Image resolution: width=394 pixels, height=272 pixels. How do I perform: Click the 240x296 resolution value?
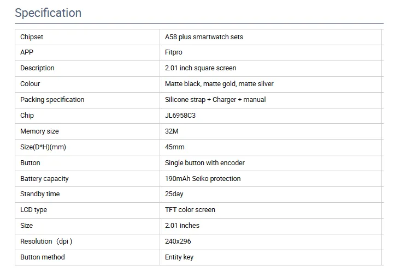point(178,241)
